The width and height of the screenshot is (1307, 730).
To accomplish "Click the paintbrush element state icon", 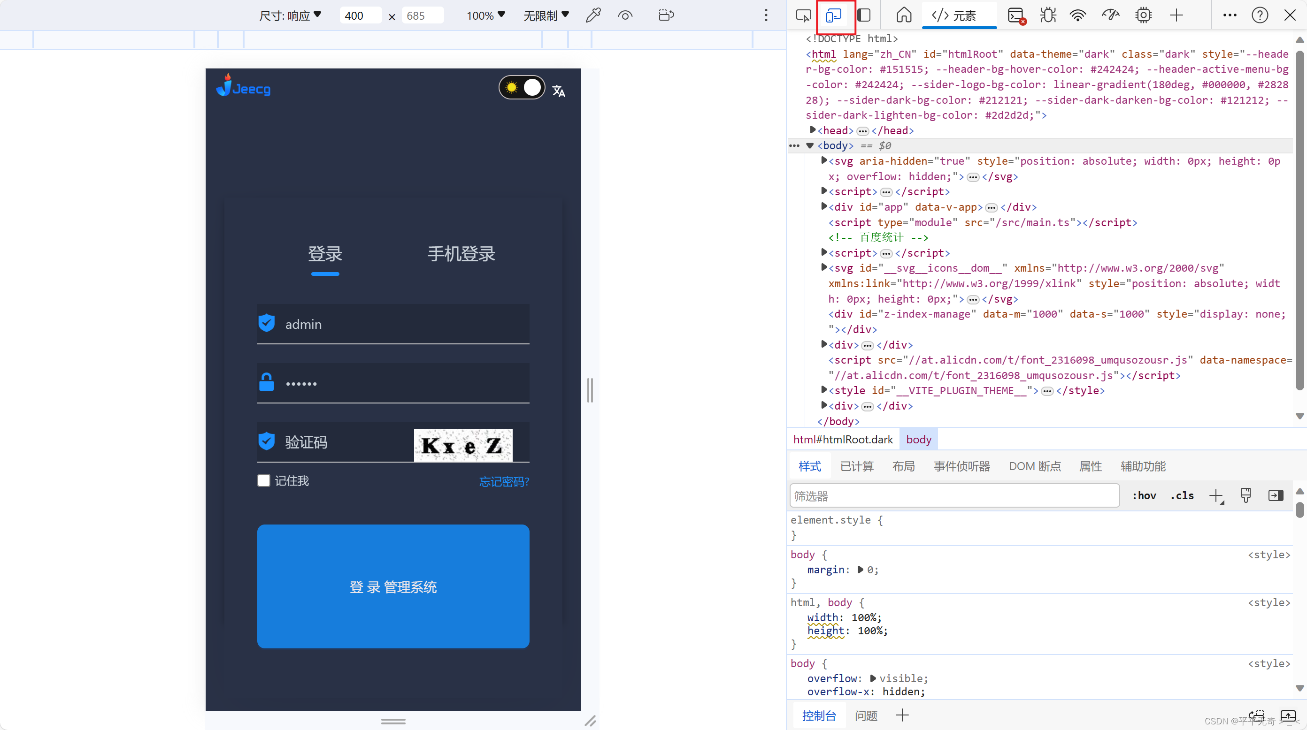I will [1245, 495].
